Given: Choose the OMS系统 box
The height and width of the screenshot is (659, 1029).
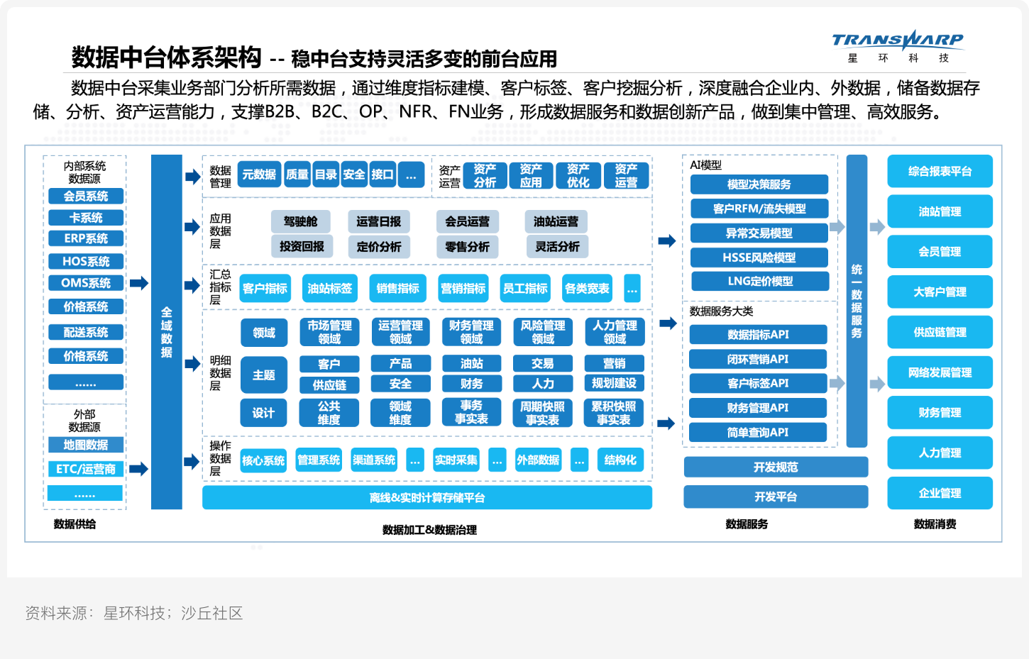Looking at the screenshot, I should 86,283.
